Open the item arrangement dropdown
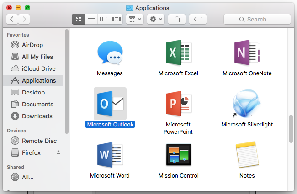The width and height of the screenshot is (297, 194). click(x=135, y=19)
